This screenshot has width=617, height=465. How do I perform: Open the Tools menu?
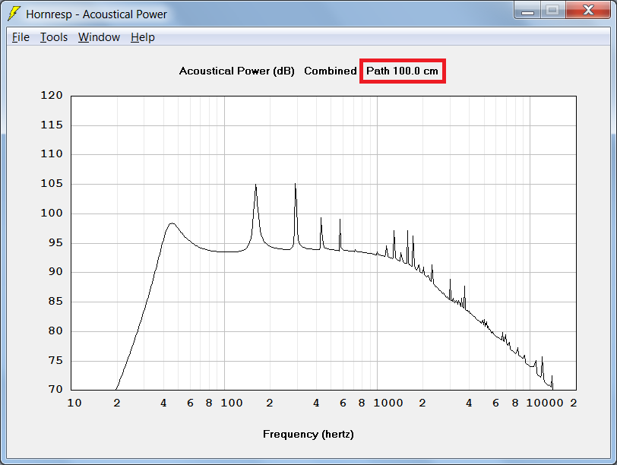pyautogui.click(x=54, y=37)
